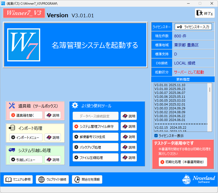This screenshot has height=193, width=218.
Task: Click the 道具箱 wrench and screwdriver icon
Action: click(x=12, y=106)
